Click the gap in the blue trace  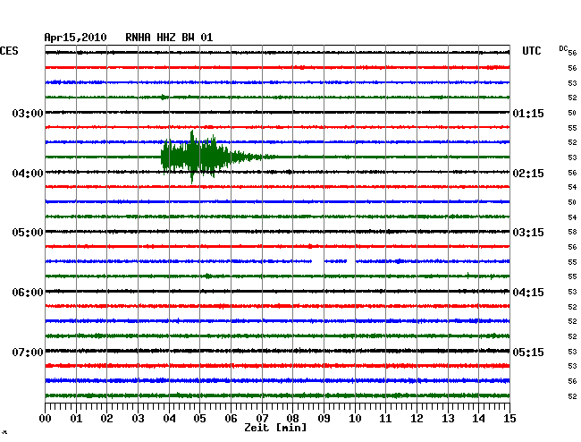point(340,261)
